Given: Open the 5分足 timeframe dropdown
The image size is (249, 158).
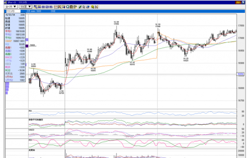Looking at the screenshot, I should (x=26, y=7).
